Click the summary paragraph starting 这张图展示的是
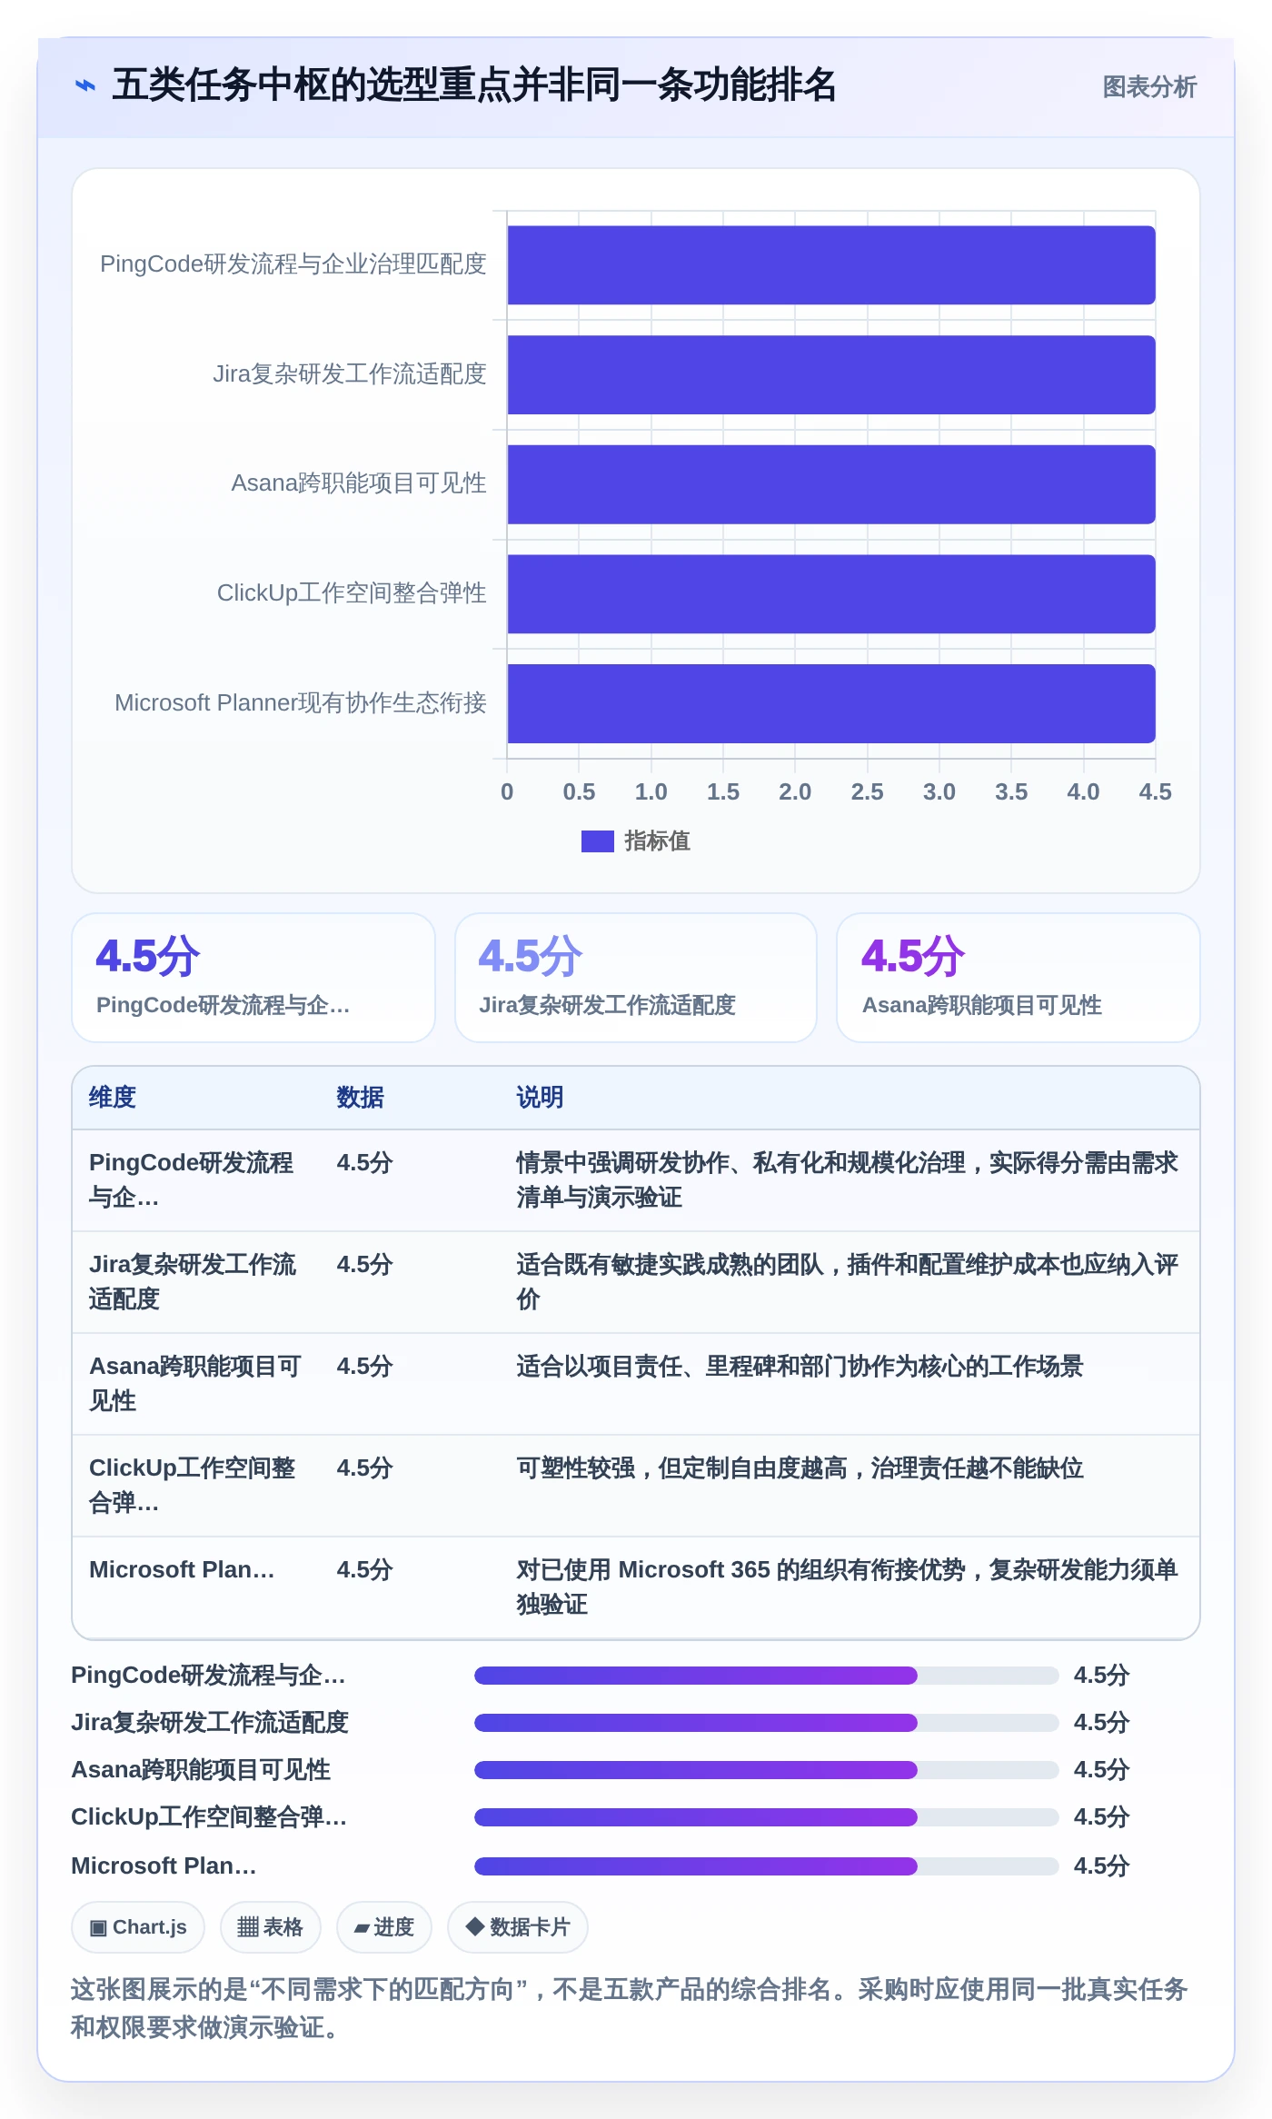 tap(629, 2008)
